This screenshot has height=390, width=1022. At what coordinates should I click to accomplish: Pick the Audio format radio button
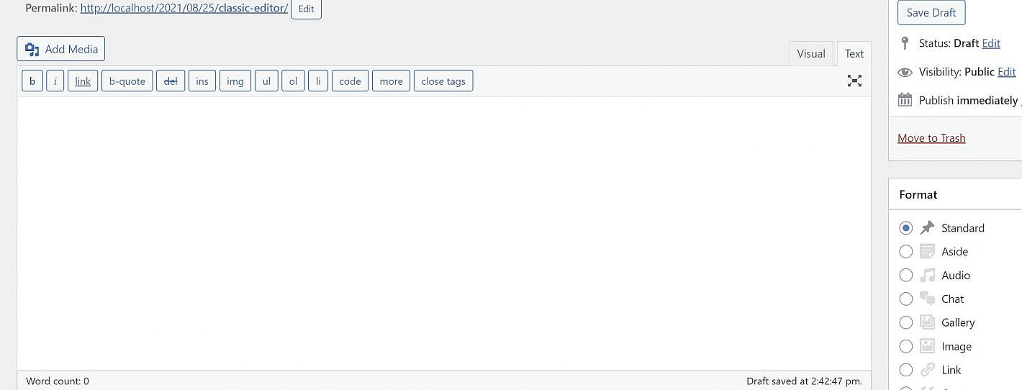(x=905, y=276)
